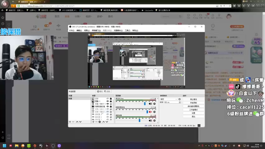
Task: Click the browser back arrow button
Action: (x=13, y=6)
